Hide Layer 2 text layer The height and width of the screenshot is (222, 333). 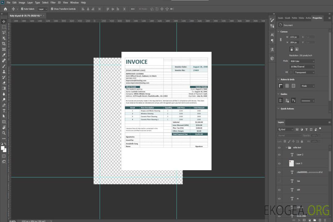point(279,155)
